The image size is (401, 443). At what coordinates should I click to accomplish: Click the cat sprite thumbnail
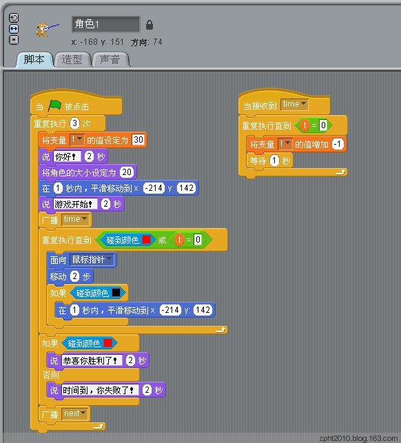click(x=47, y=30)
